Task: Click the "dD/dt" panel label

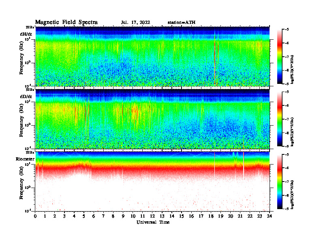Action: [26, 96]
